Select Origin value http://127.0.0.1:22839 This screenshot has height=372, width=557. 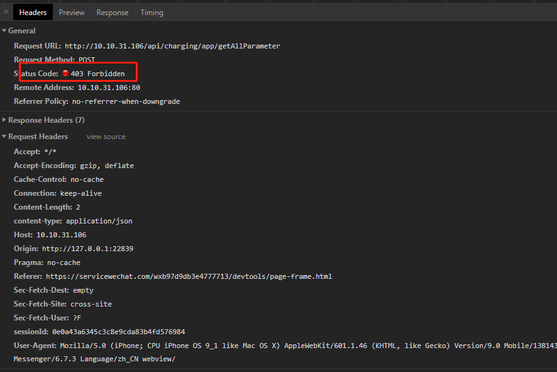[x=88, y=249]
